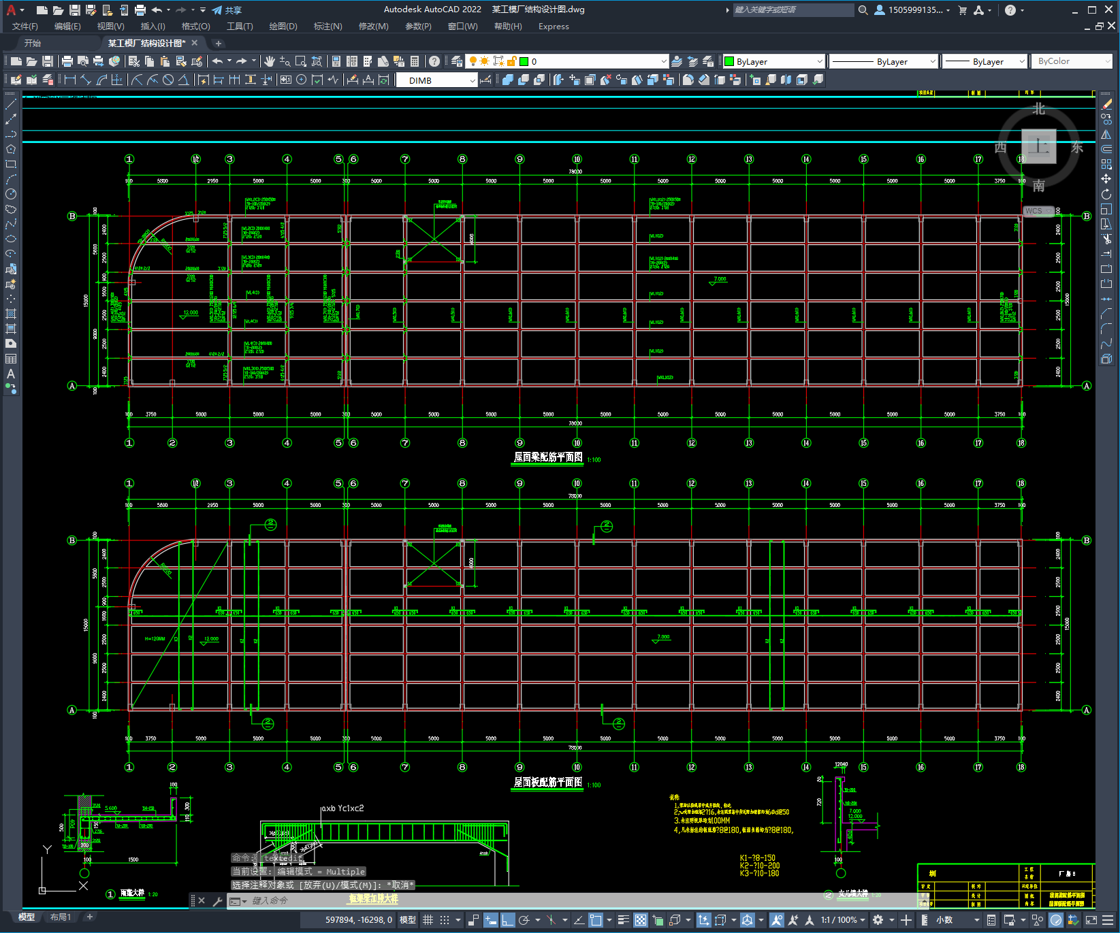The height and width of the screenshot is (933, 1120).
Task: Toggle lineweight display in status bar
Action: [x=623, y=920]
